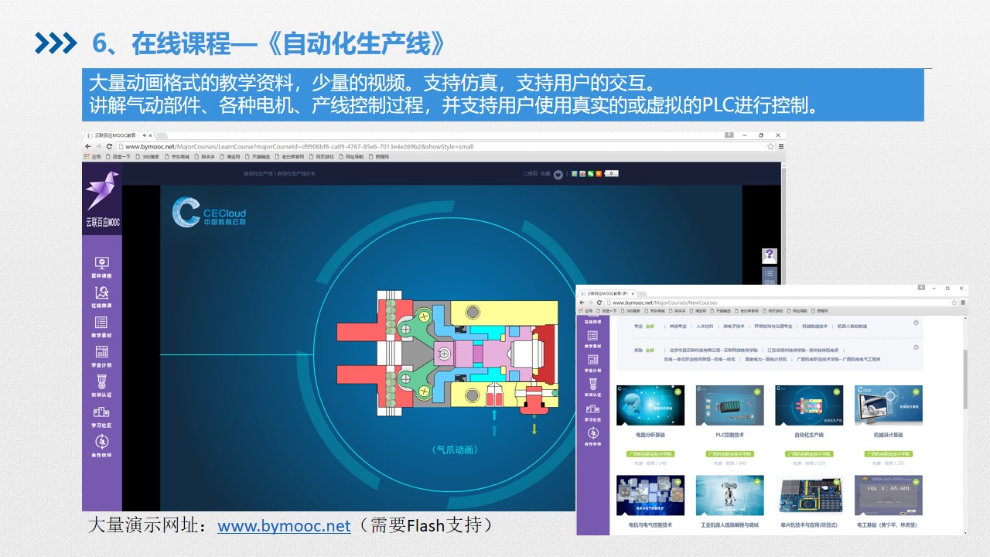This screenshot has height=557, width=990.
Task: Select 机械制造技术 in the 专业 filter
Action: (x=818, y=326)
